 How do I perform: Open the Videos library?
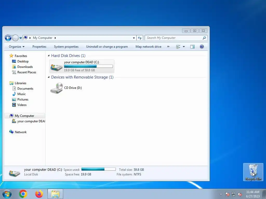[x=22, y=105]
